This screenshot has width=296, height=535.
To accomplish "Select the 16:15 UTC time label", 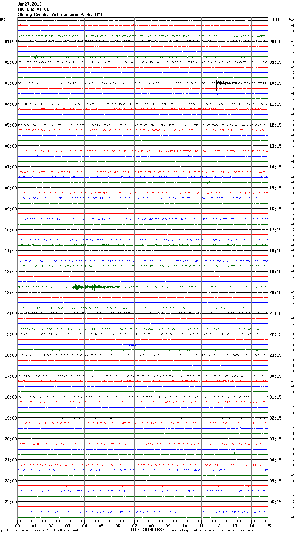I will coord(275,209).
